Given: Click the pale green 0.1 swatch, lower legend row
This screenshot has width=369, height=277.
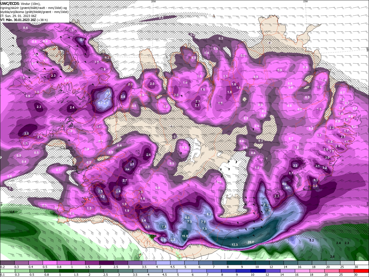Looking at the screenshot, I should [7, 271].
